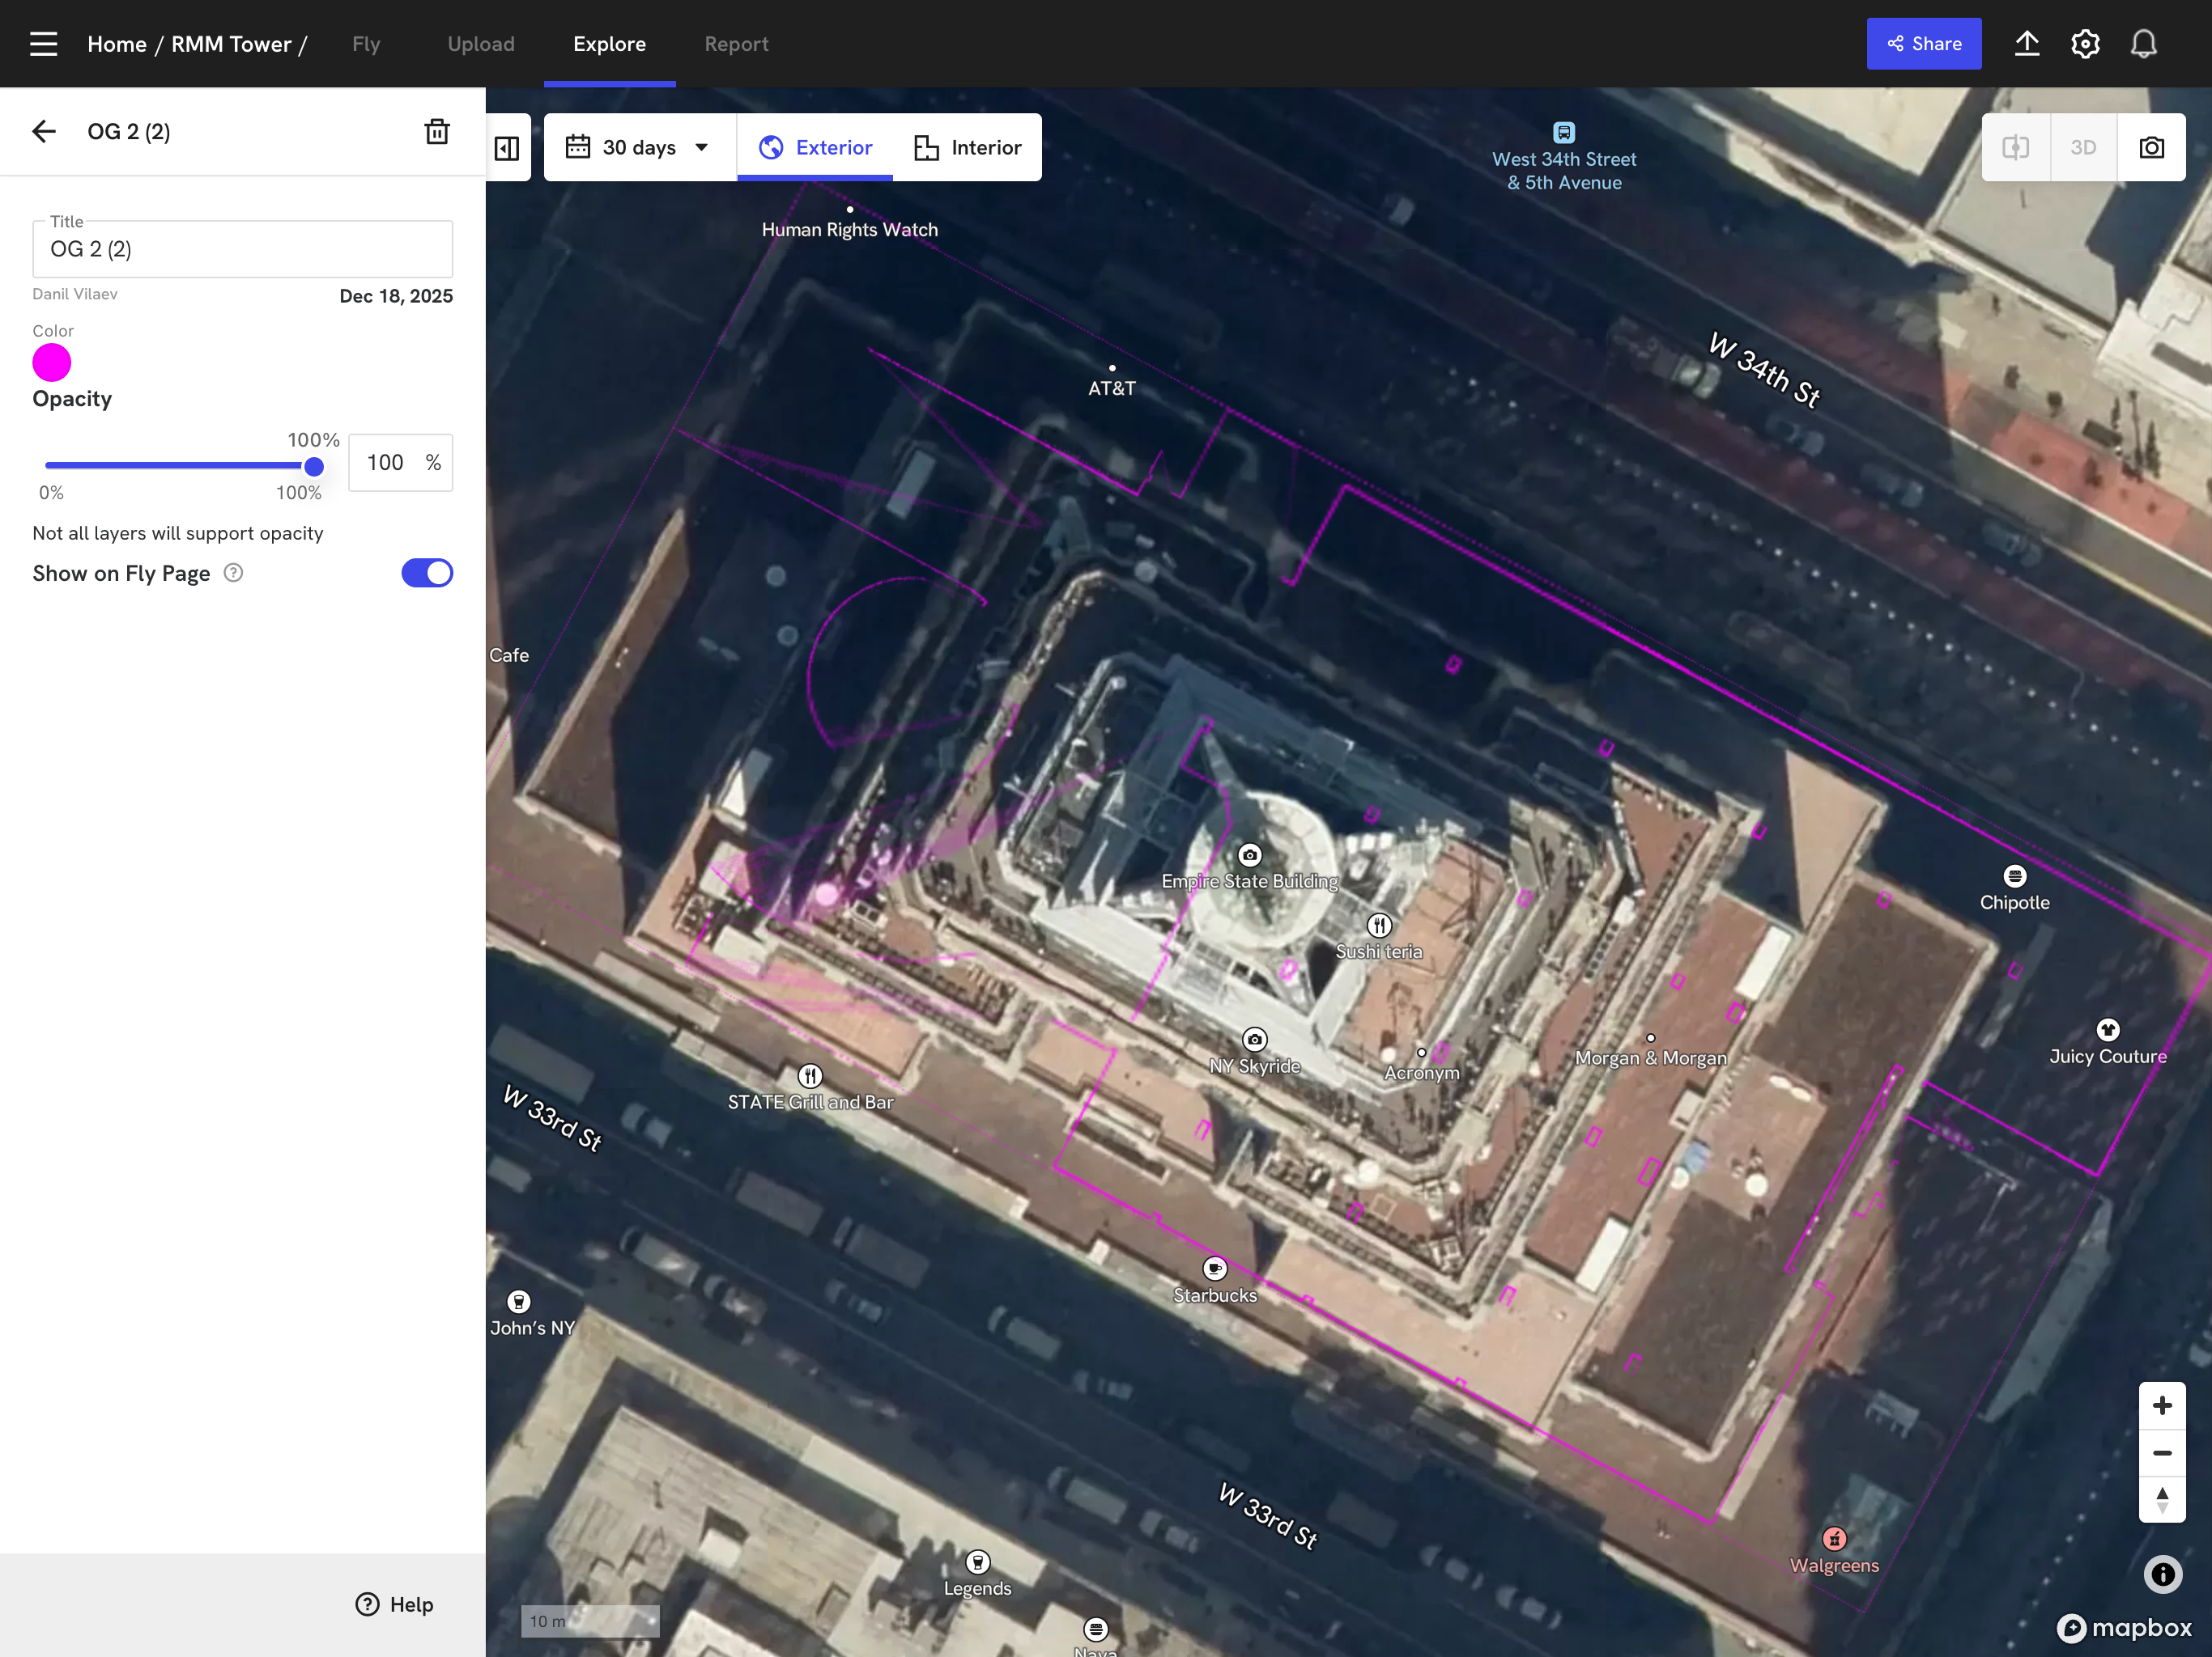Click the magenta color swatch
This screenshot has width=2212, height=1657.
(52, 362)
